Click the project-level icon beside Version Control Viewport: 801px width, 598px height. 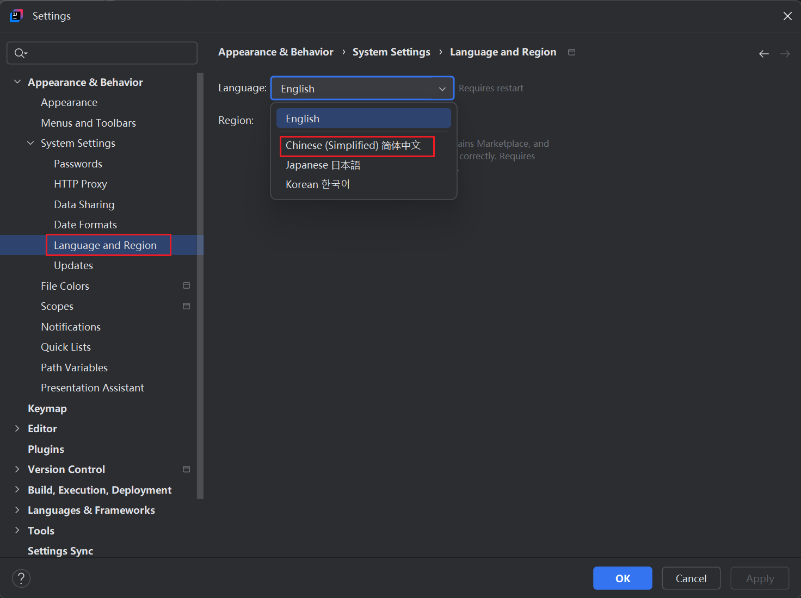(186, 469)
